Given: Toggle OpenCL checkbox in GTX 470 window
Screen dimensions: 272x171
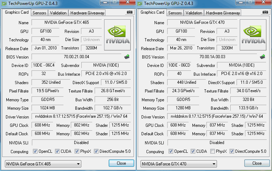Looking at the screenshot, I should tap(171, 151).
